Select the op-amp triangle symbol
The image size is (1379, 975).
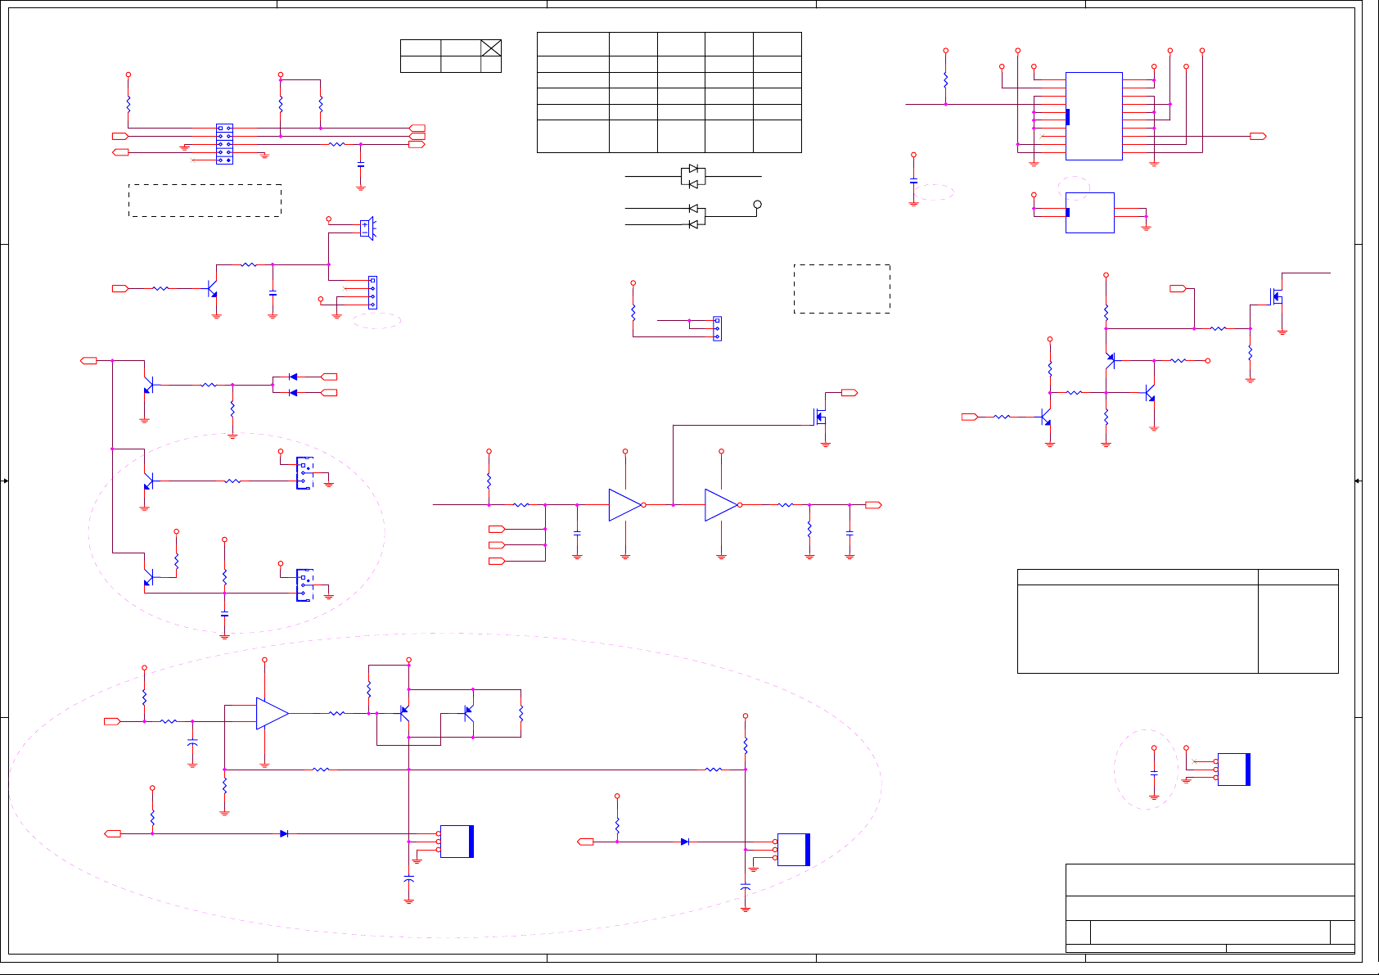pyautogui.click(x=273, y=714)
